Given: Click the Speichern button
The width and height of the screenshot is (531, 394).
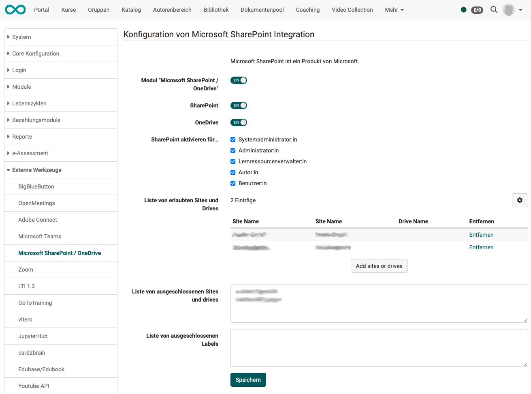Looking at the screenshot, I should point(248,379).
